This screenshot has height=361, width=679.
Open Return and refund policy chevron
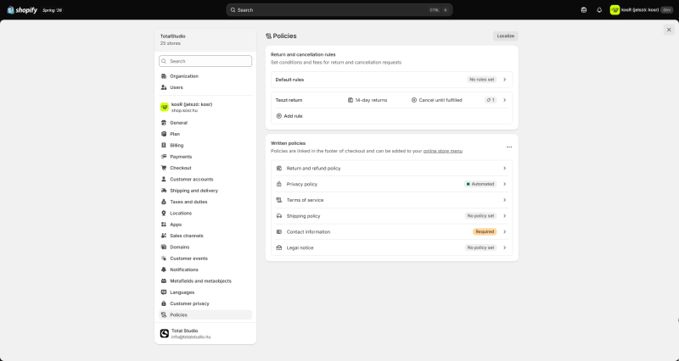tap(504, 168)
